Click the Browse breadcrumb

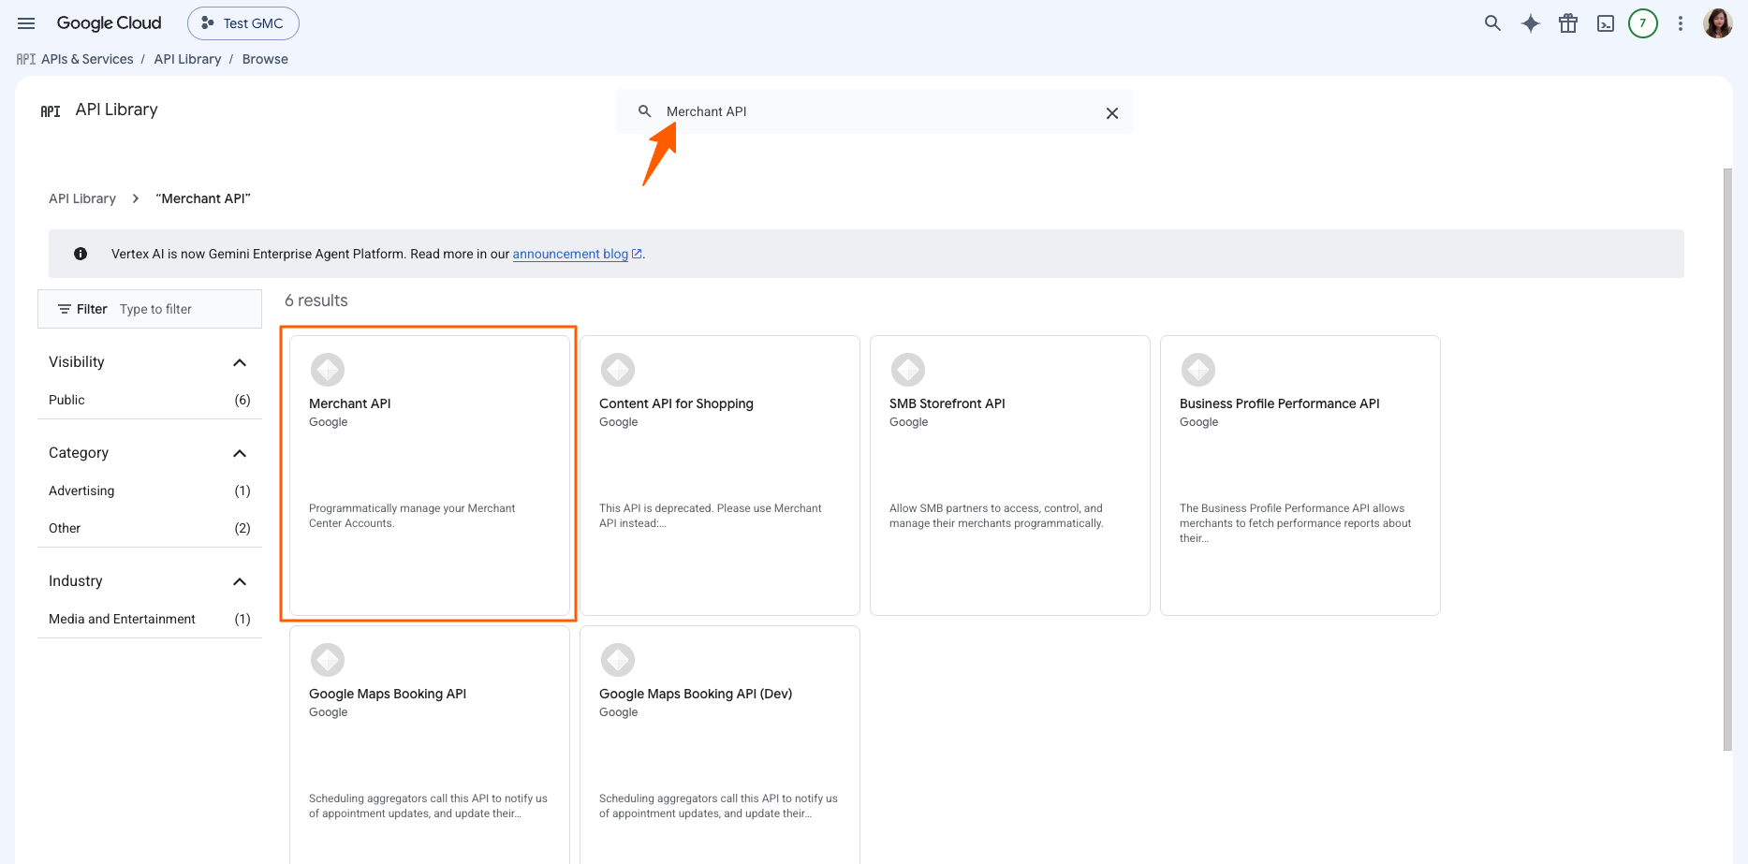click(265, 59)
